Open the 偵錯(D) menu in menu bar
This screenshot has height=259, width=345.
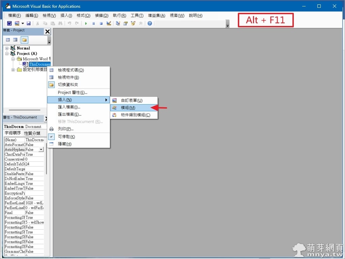click(101, 16)
